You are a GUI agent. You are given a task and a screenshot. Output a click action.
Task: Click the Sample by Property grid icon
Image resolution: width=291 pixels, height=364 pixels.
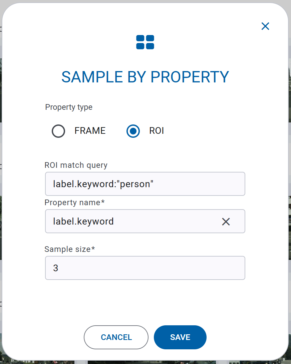point(145,42)
